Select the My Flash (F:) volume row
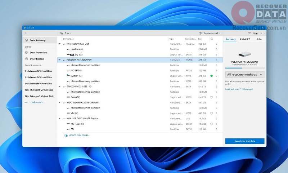This screenshot has height=173, width=288. pos(140,124)
